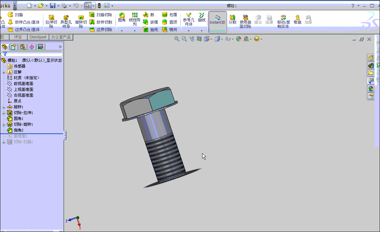This screenshot has width=380, height=232.
Task: Click the 筋 rib tool
Action: [x=148, y=15]
